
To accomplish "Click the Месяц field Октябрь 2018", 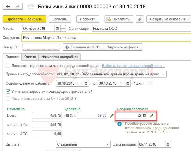I will tap(38, 28).
